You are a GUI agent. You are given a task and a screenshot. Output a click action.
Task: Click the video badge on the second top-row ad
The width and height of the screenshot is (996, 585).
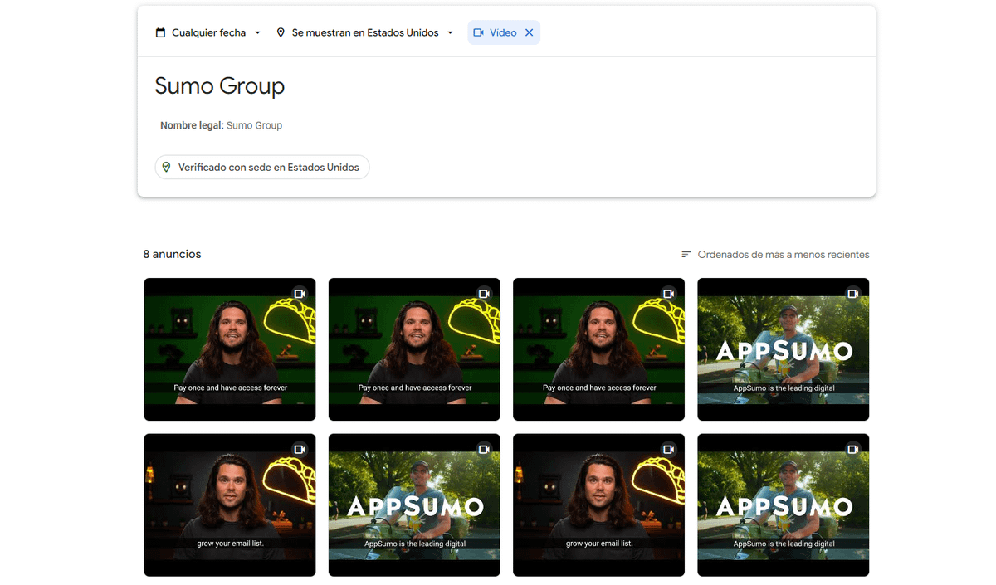(x=484, y=294)
